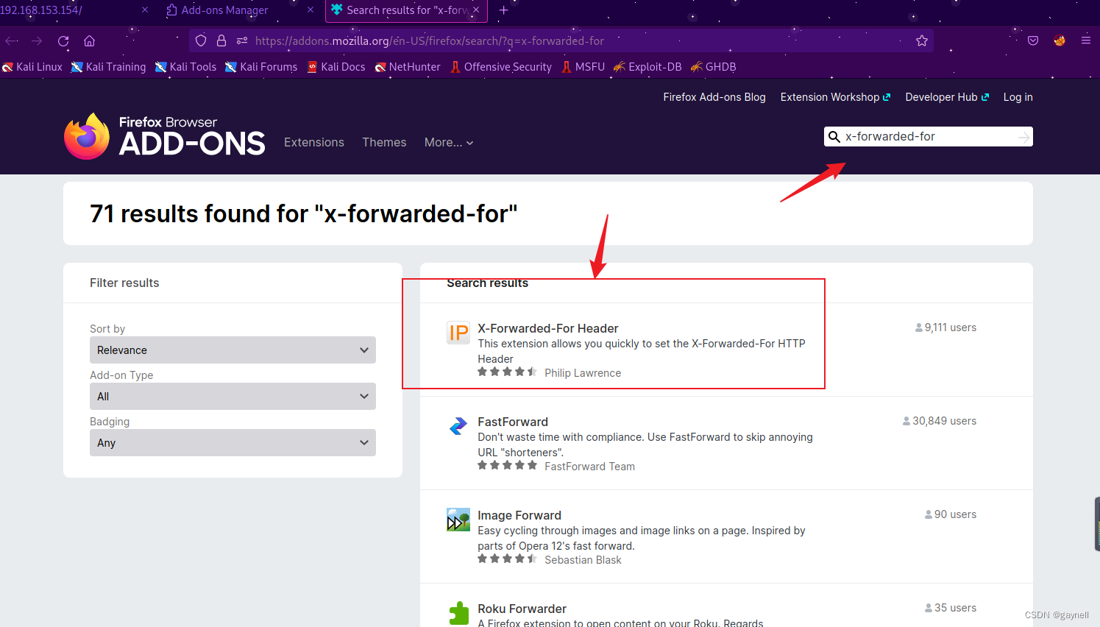The image size is (1100, 627).
Task: Open the Kali Linux bookmark
Action: (32, 67)
